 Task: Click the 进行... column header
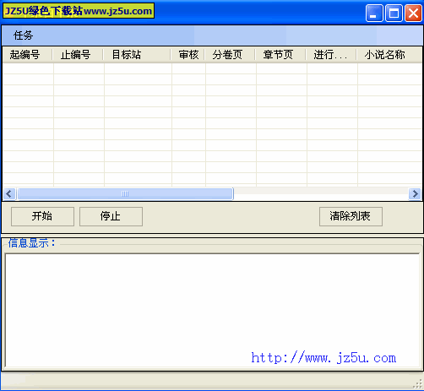(331, 55)
